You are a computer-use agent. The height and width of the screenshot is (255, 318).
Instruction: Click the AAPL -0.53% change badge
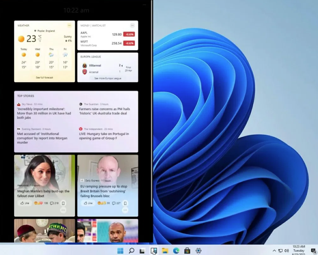click(129, 34)
